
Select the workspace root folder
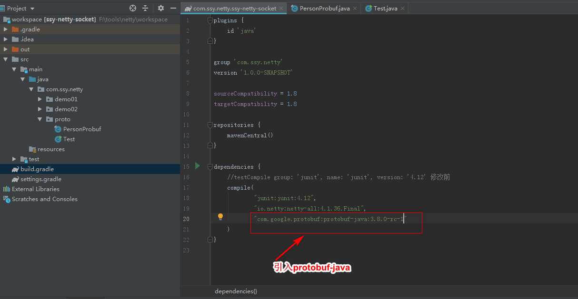[x=90, y=19]
